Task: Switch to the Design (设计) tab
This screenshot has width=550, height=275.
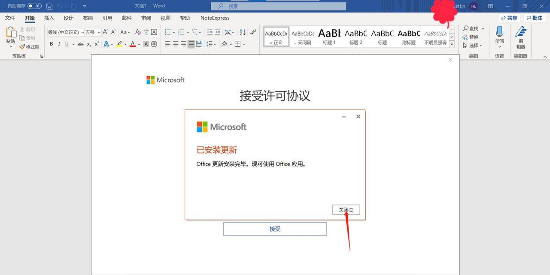Action: click(68, 18)
